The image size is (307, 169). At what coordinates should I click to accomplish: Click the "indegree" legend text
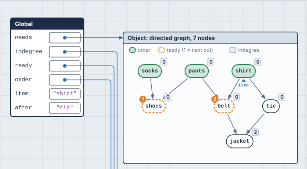coord(249,50)
